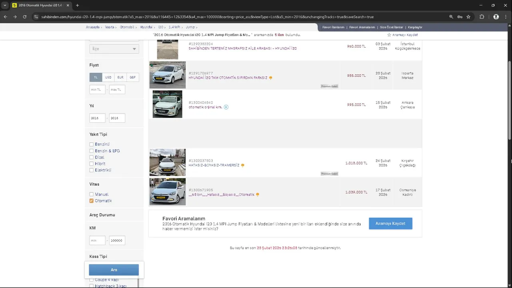Open Karşılaştır menu item
Image resolution: width=512 pixels, height=288 pixels.
coord(415,27)
